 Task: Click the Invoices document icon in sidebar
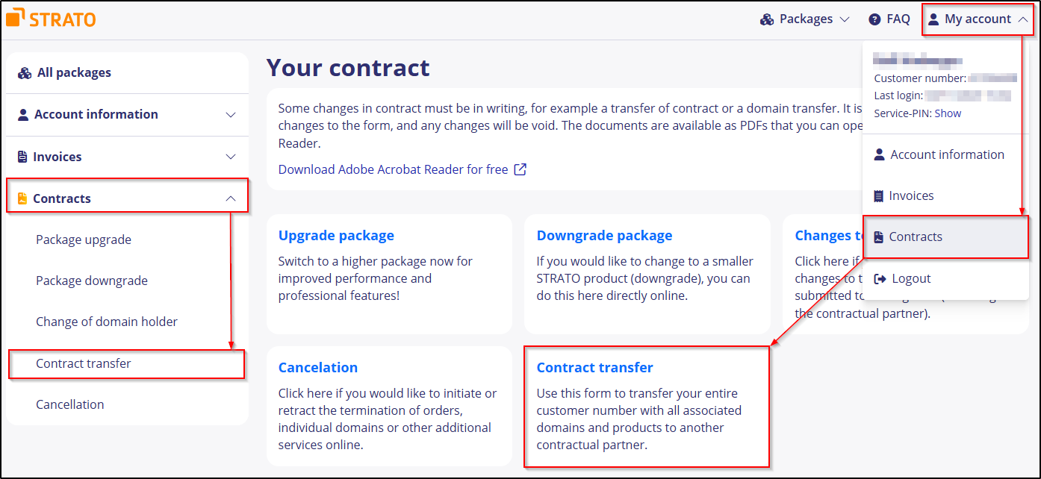click(22, 156)
